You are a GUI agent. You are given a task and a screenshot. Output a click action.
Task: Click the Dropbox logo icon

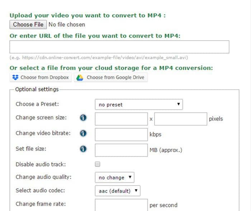click(x=15, y=78)
